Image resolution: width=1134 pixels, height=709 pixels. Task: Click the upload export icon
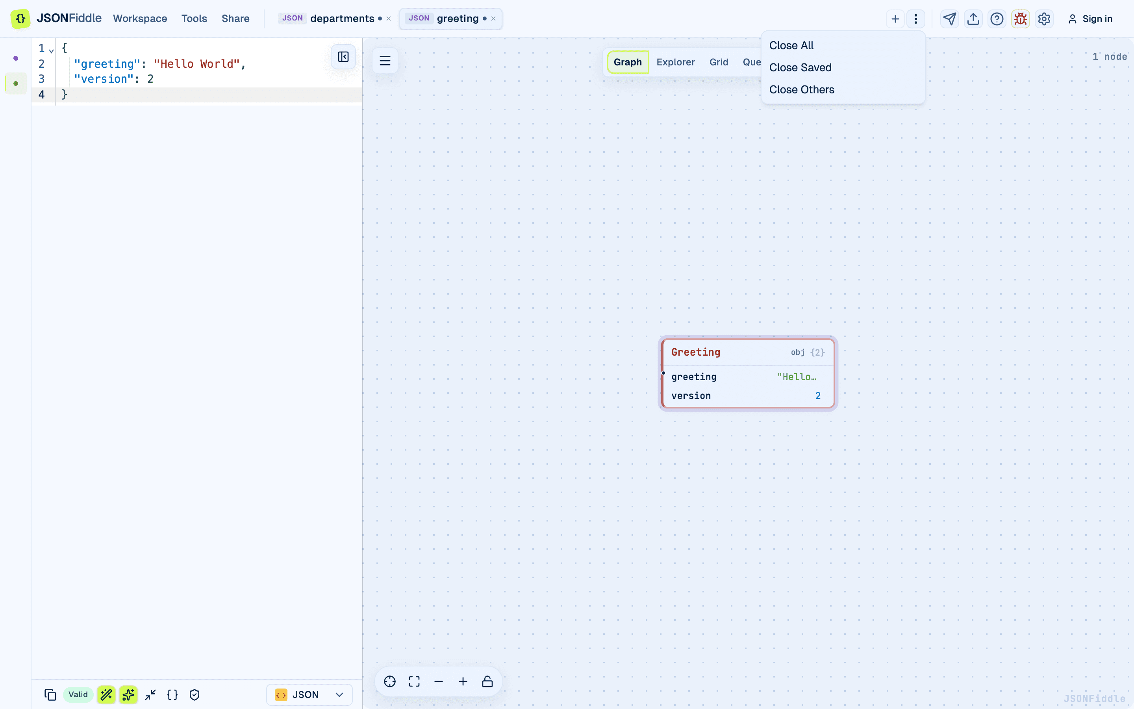[x=973, y=19]
